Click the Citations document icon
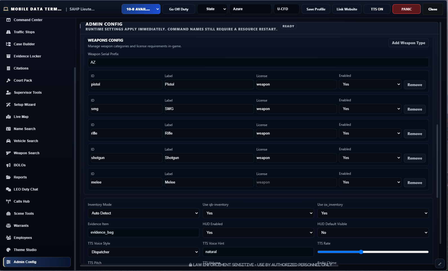Image resolution: width=448 pixels, height=271 pixels. pyautogui.click(x=8, y=68)
